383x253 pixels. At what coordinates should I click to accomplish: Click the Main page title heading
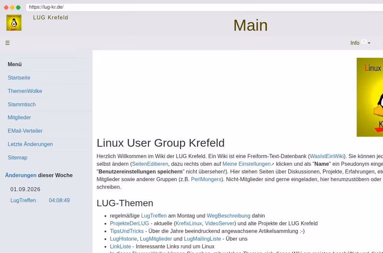[250, 25]
